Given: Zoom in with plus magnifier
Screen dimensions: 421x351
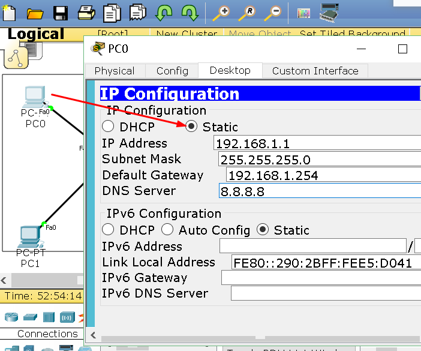Looking at the screenshot, I should [x=221, y=14].
